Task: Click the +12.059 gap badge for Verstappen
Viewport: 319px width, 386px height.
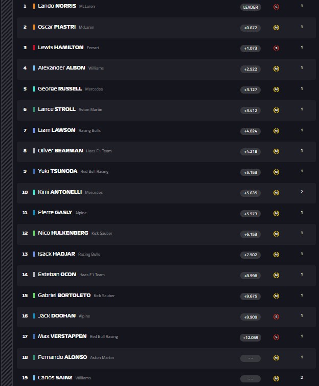Action: [250, 337]
